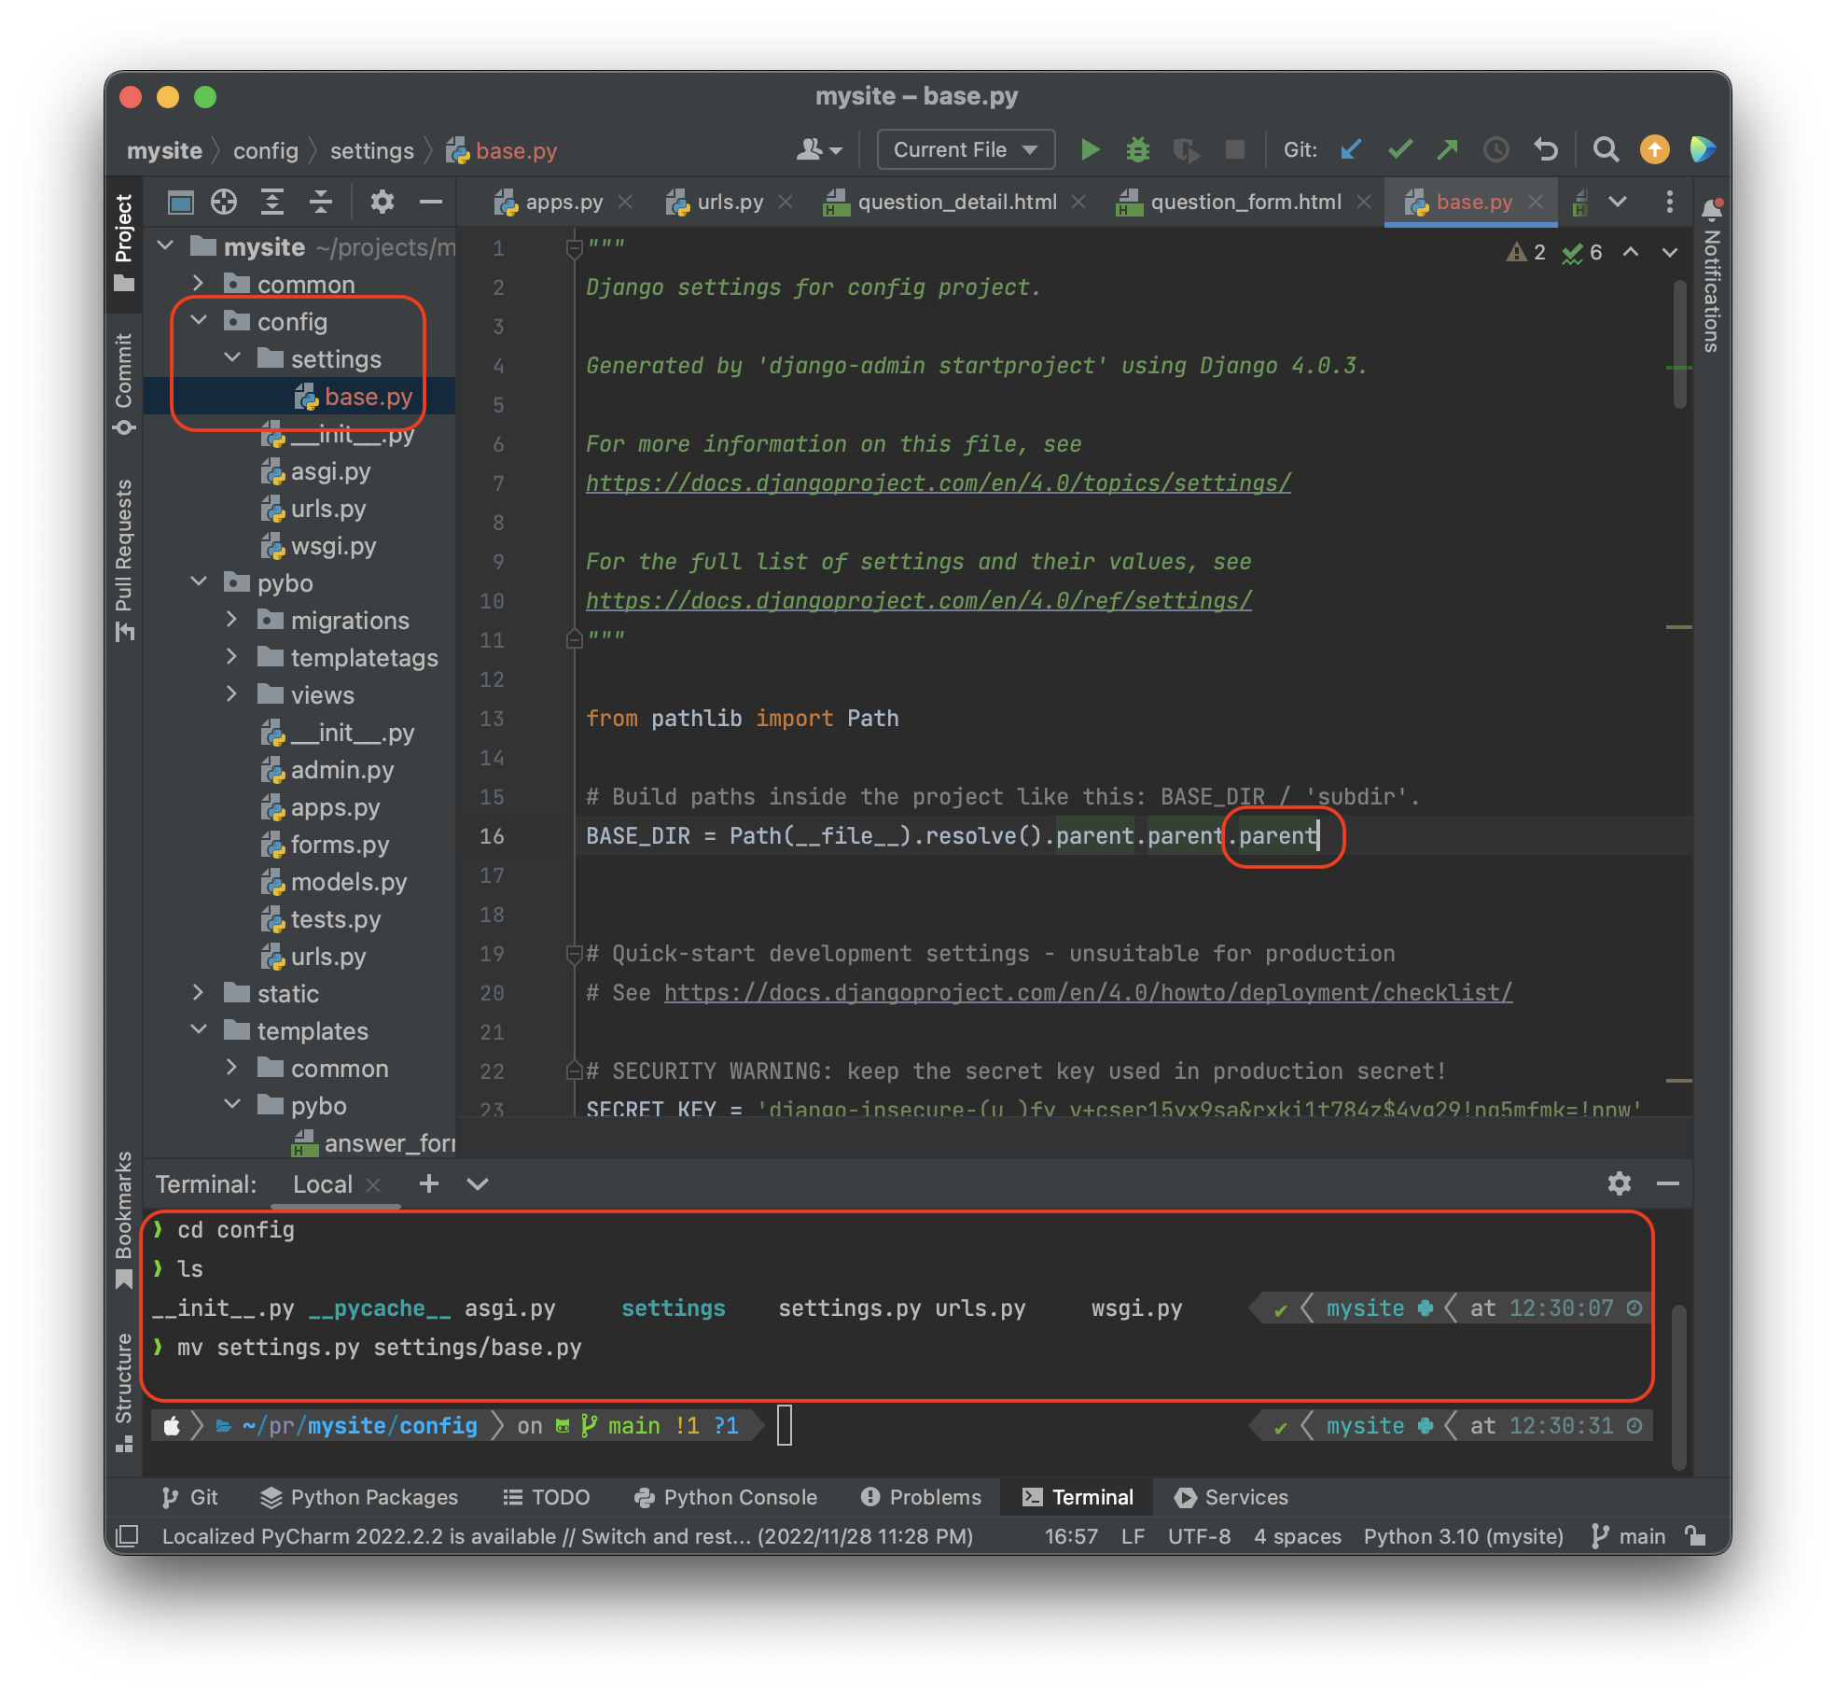Click Git push arrow icon
The width and height of the screenshot is (1836, 1693).
click(1447, 149)
